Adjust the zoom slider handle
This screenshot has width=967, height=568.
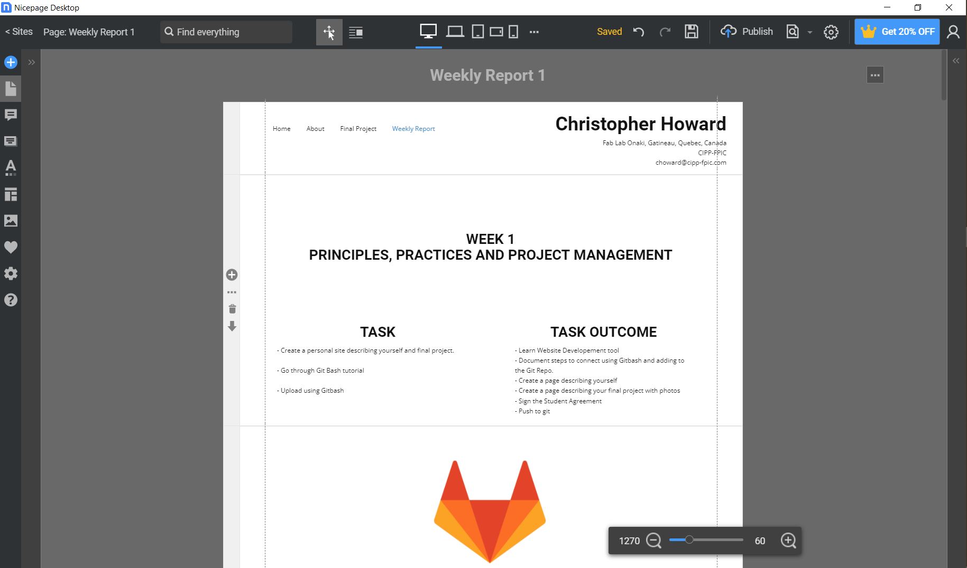coord(689,539)
